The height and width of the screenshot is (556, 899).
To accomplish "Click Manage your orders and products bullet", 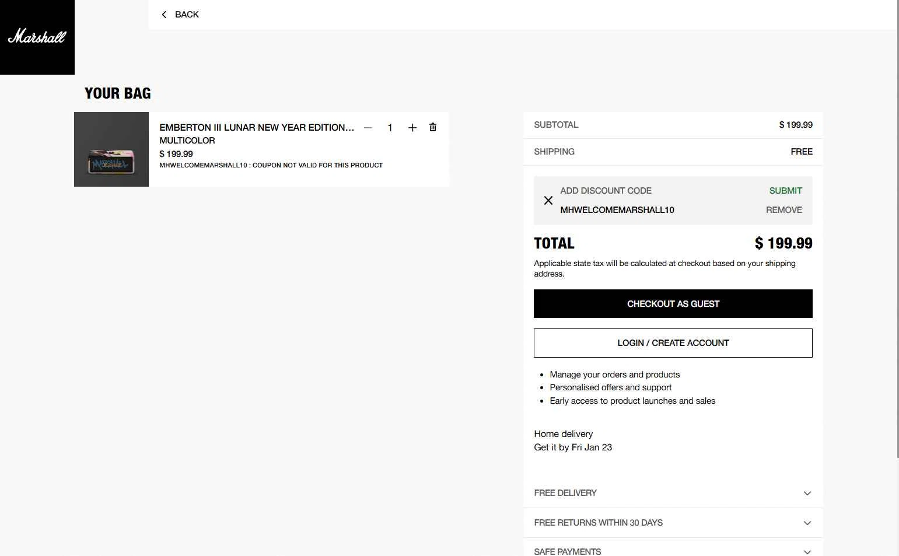I will (x=615, y=375).
